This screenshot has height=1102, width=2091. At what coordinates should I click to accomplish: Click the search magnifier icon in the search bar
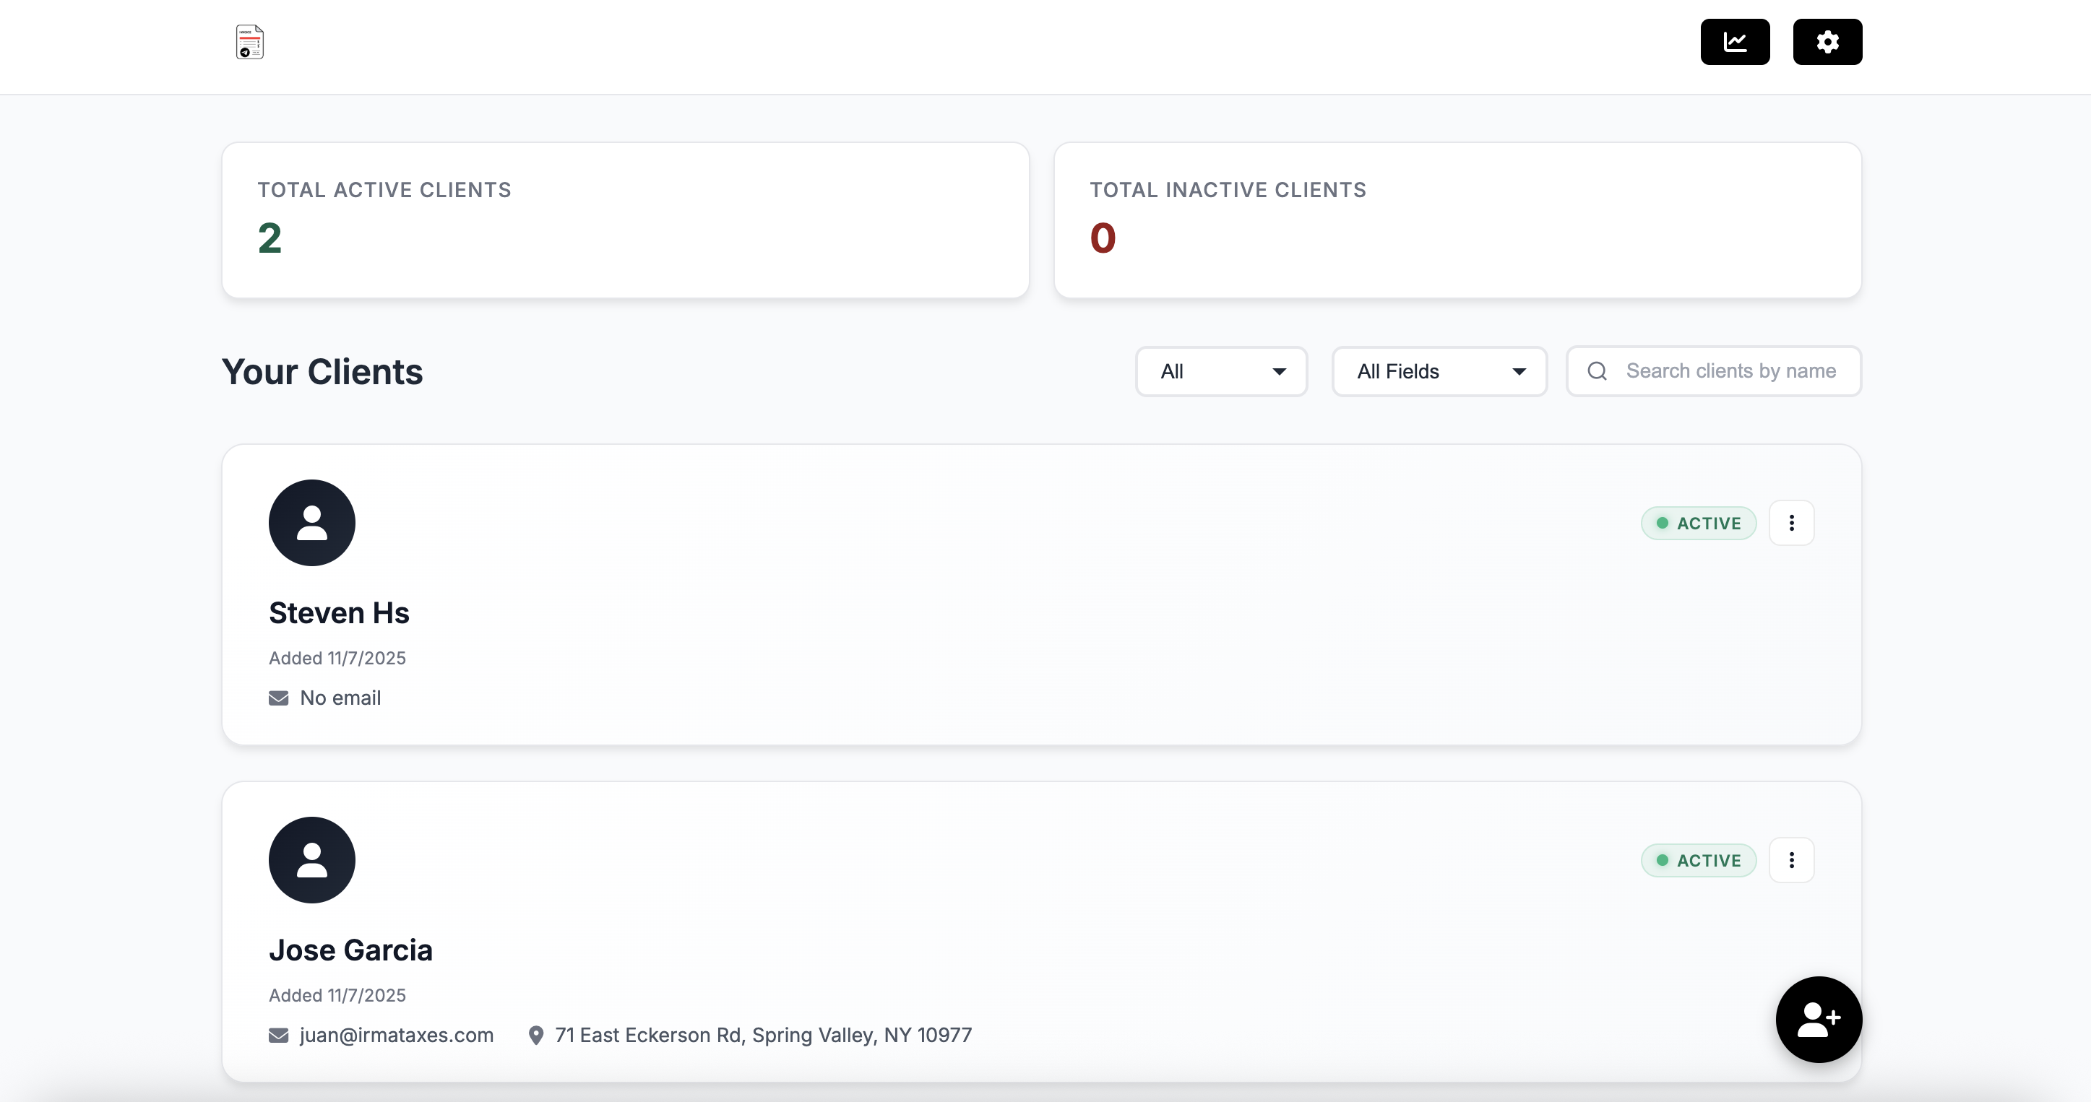tap(1596, 371)
